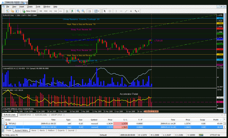Open the News terminal tab
The image size is (228, 138).
pos(34,130)
